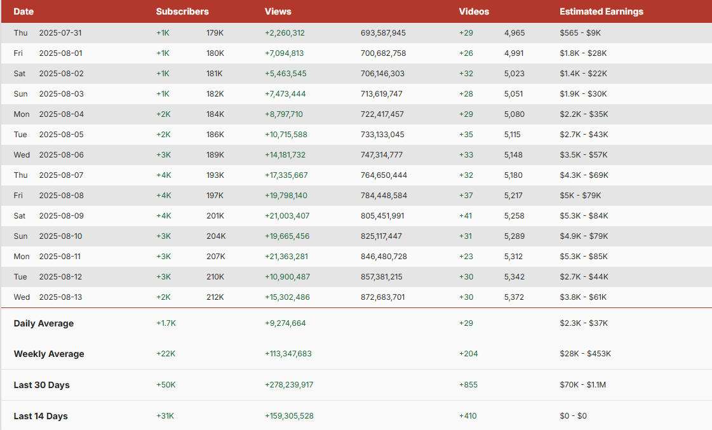Select the date 2025-08-03

62,94
